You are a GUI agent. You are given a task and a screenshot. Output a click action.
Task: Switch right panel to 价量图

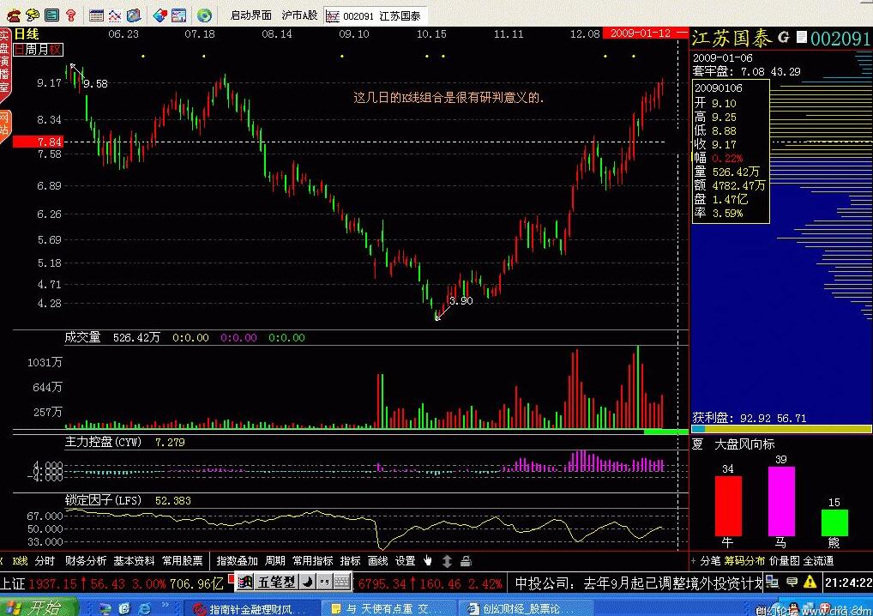785,561
